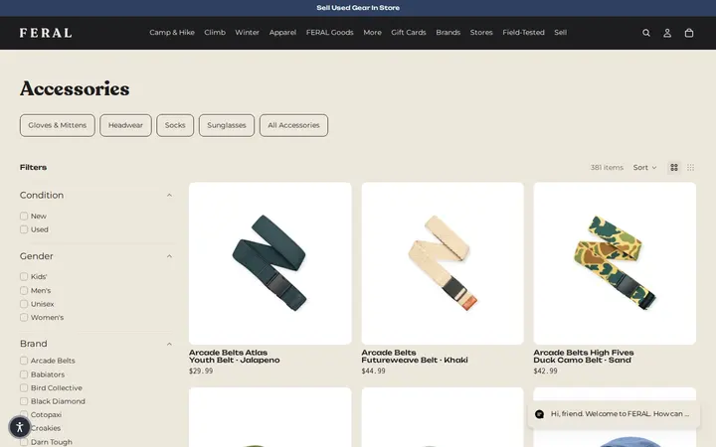
Task: Tick the Kids' gender checkbox
Action: 24,276
